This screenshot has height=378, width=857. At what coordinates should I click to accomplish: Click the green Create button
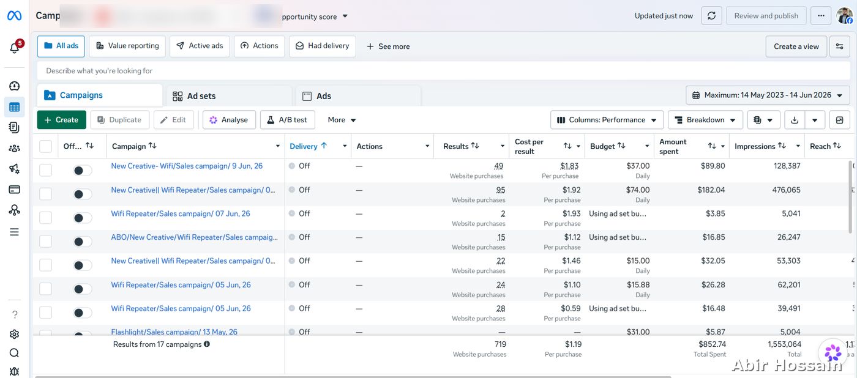(x=61, y=120)
